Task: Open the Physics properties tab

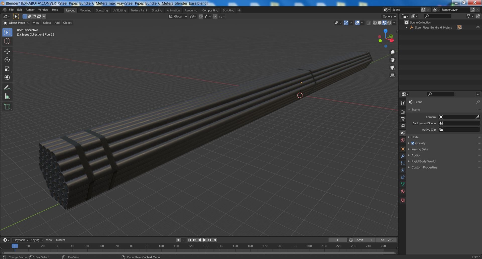Action: [403, 170]
